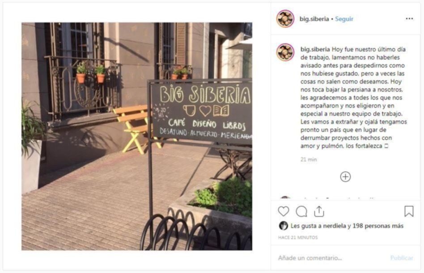Save post using the bookmark icon

[409, 211]
